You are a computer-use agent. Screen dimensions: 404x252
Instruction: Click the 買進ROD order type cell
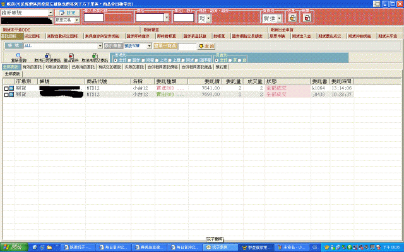coord(171,88)
